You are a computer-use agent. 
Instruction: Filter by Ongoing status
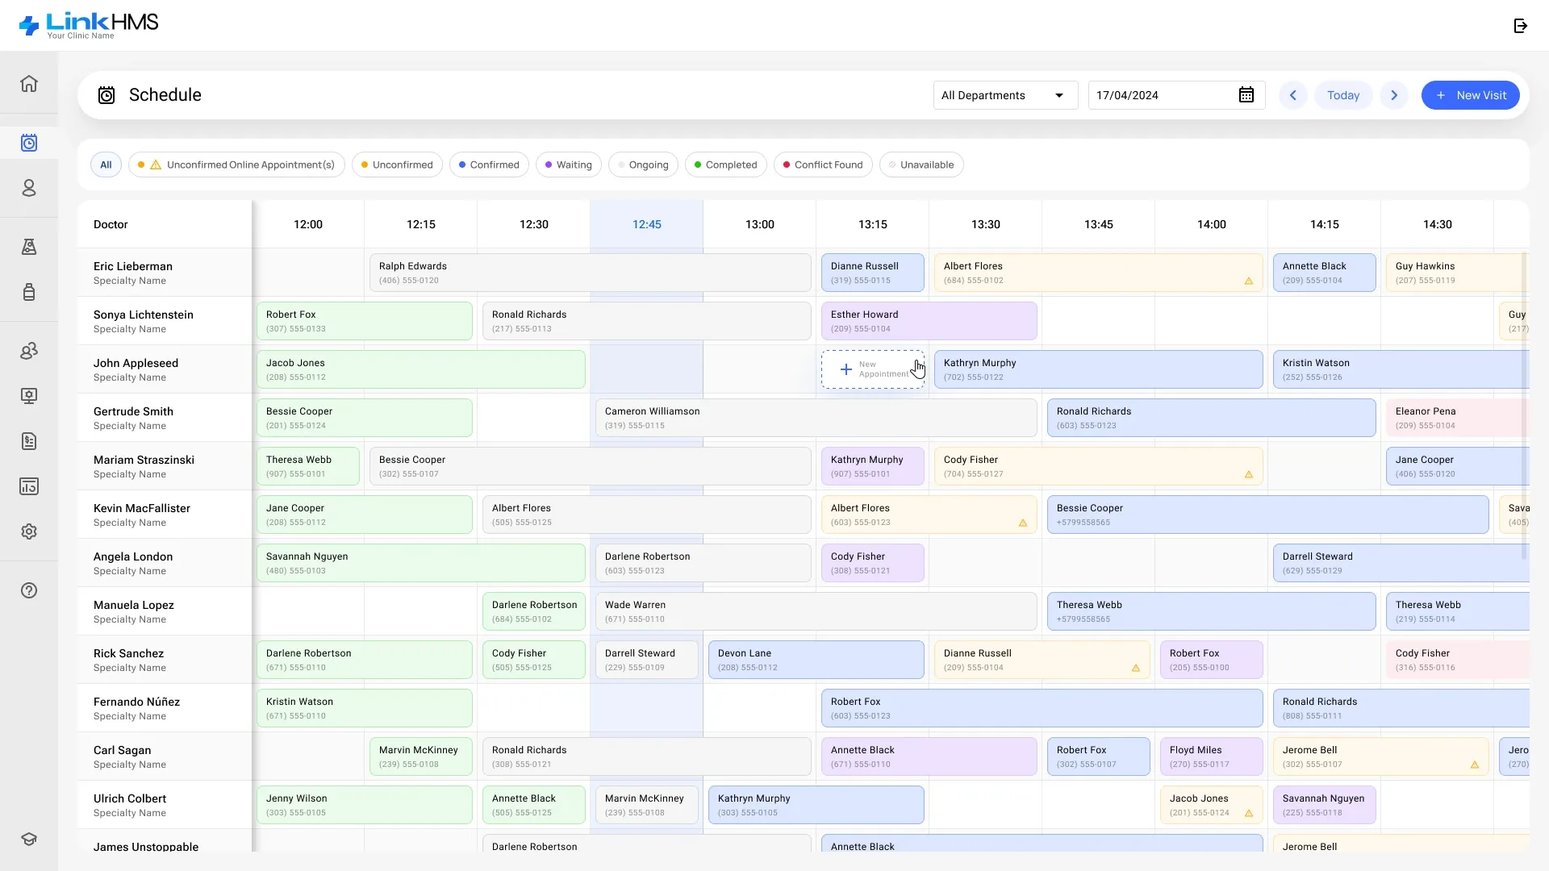pos(643,165)
